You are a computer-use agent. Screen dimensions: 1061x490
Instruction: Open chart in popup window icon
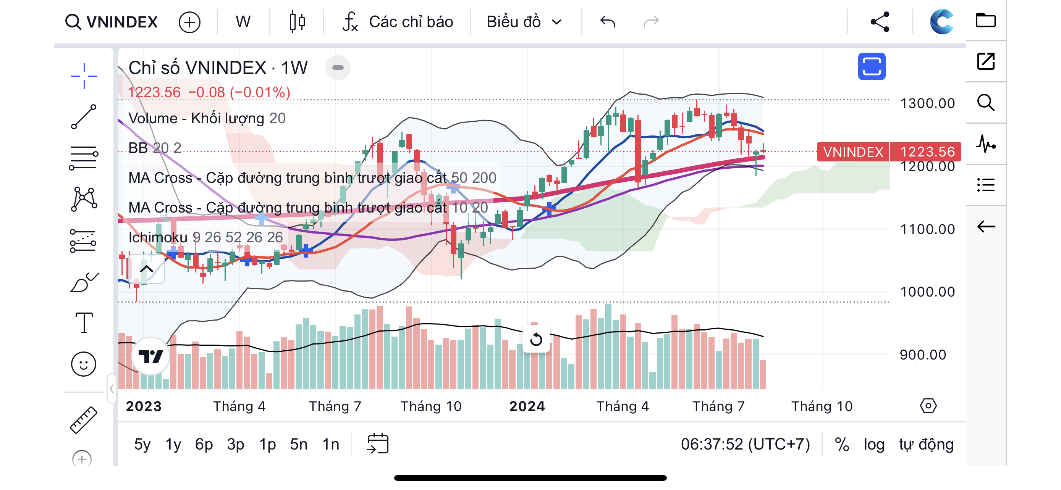coord(986,61)
